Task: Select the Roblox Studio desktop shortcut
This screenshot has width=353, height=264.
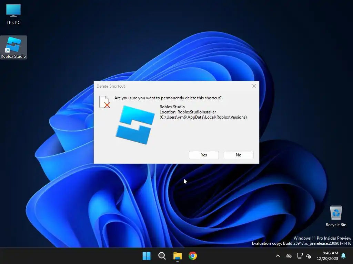Action: click(13, 47)
